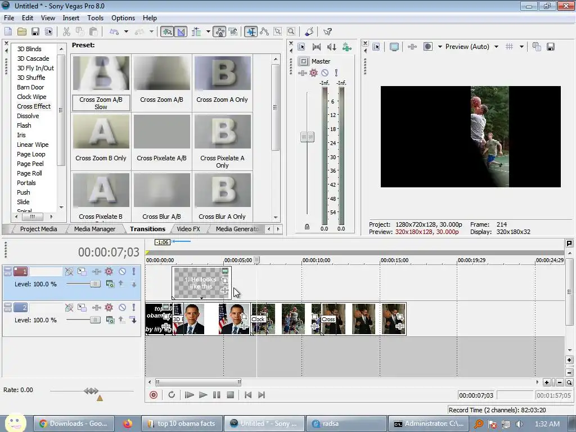Image resolution: width=576 pixels, height=432 pixels.
Task: Jump to project end
Action: [x=262, y=395]
